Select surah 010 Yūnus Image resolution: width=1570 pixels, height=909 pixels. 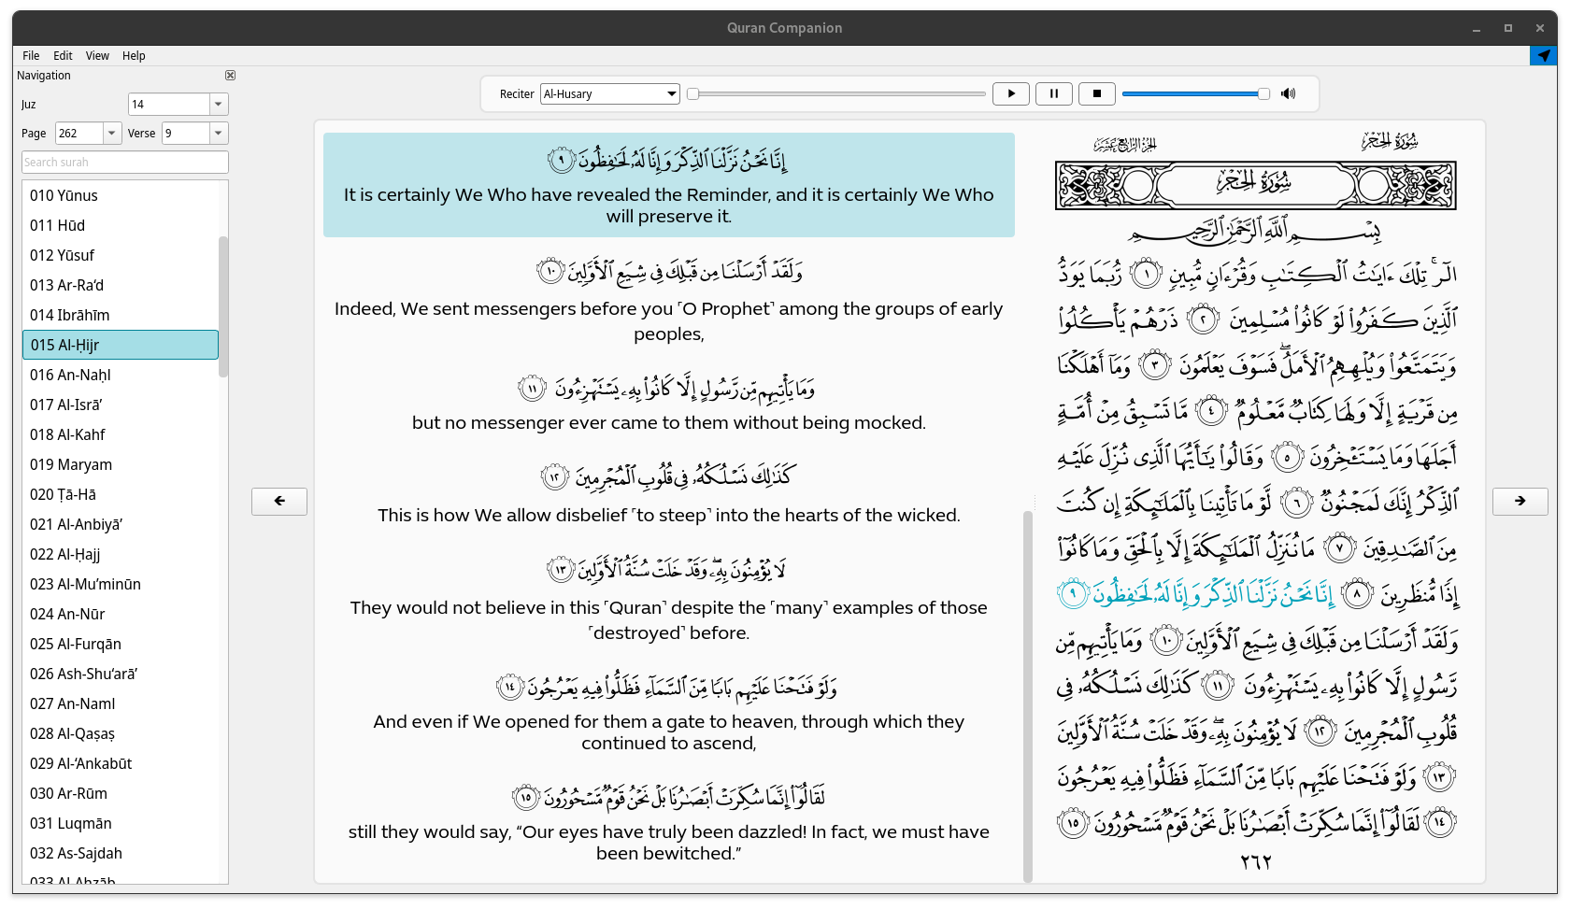pos(121,195)
